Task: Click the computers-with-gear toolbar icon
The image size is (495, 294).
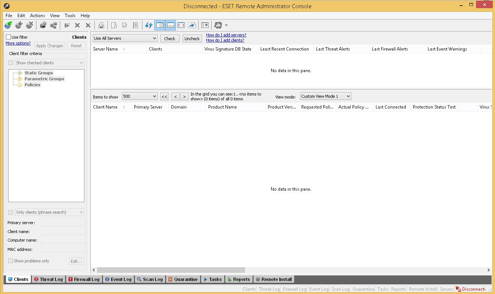Action: click(x=54, y=25)
